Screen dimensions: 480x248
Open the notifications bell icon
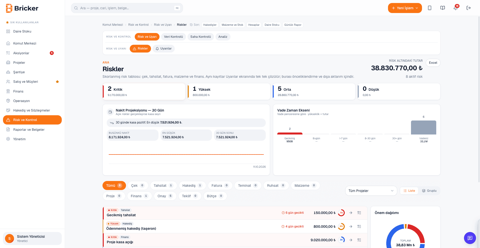click(455, 8)
